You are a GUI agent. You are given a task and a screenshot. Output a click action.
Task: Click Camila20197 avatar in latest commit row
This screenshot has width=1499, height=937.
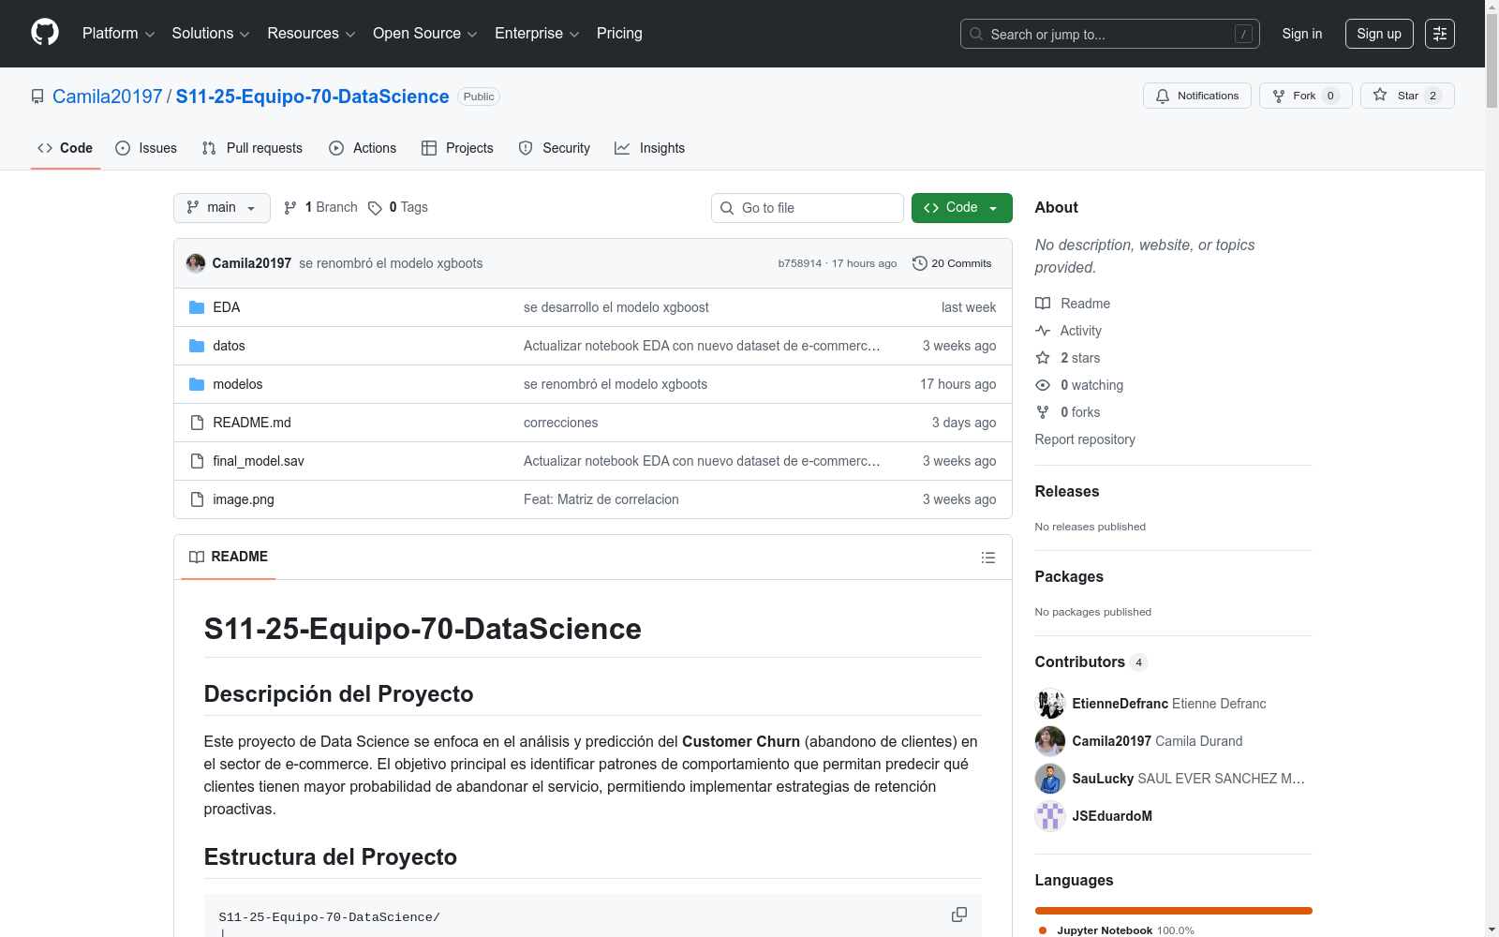(x=196, y=263)
